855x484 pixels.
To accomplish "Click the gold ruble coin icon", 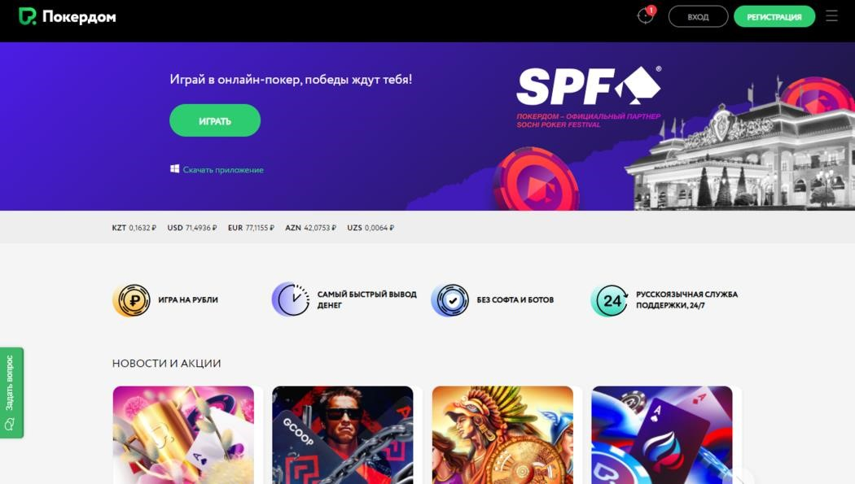I will pyautogui.click(x=131, y=300).
